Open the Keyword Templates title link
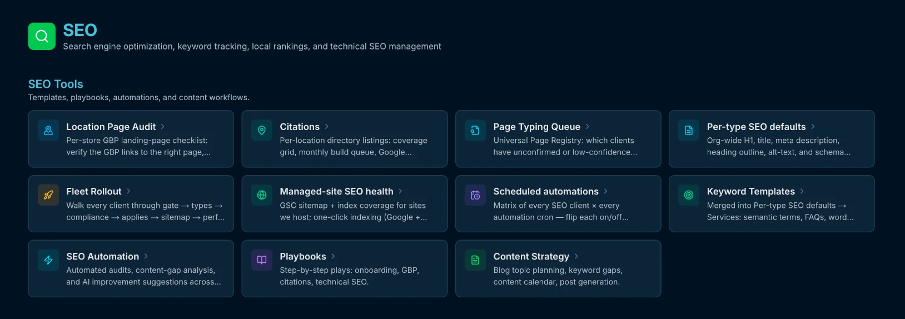The height and width of the screenshot is (319, 905). (x=750, y=191)
